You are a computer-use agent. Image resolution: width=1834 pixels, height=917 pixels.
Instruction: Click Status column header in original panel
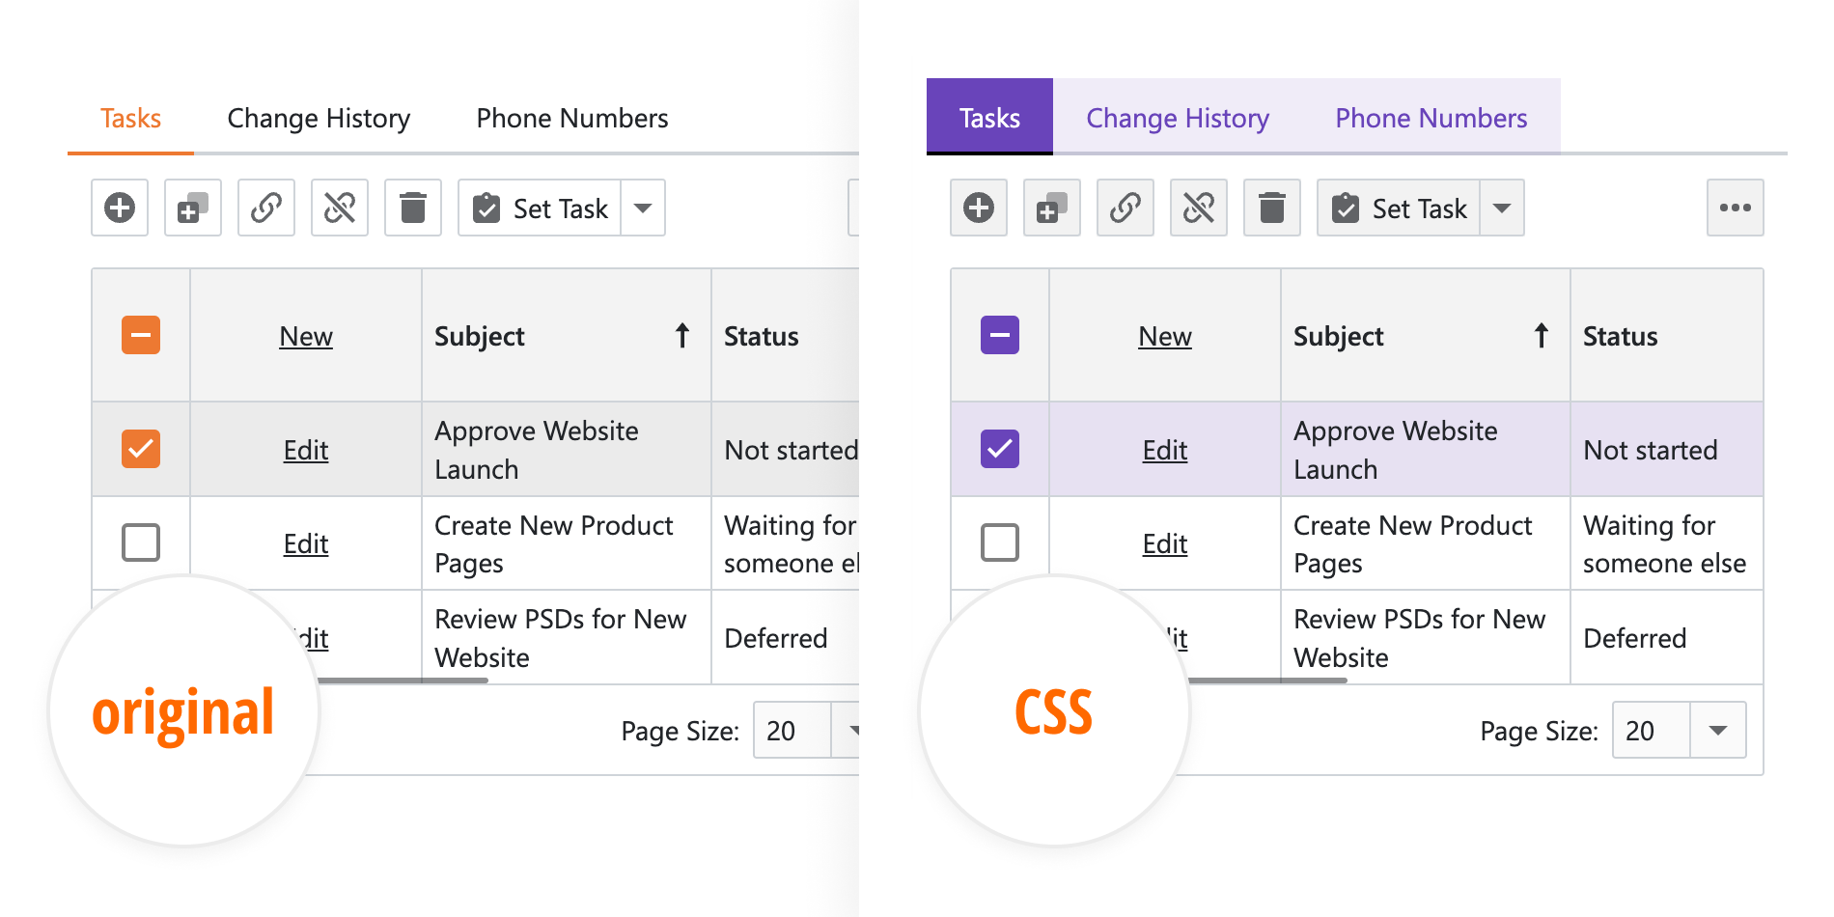[786, 336]
